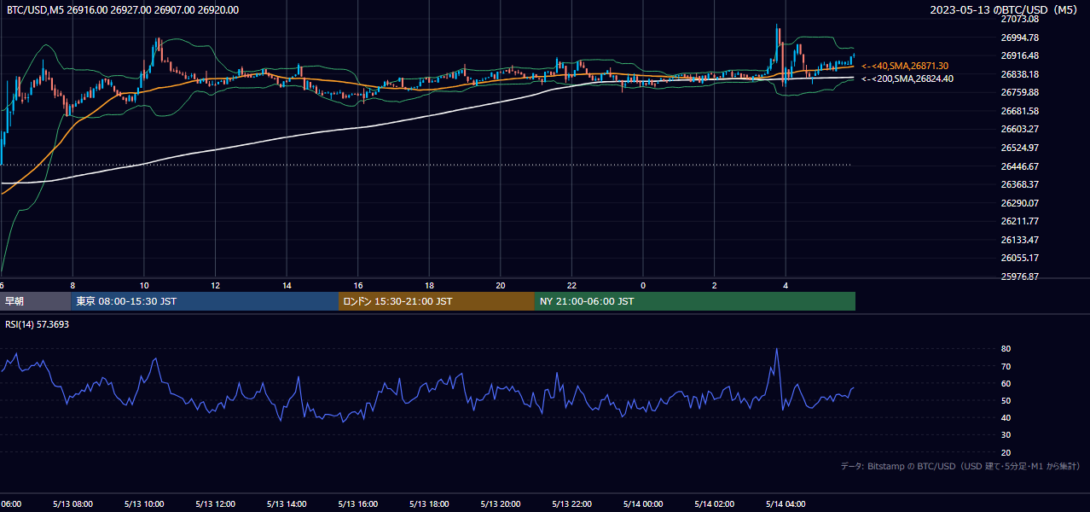Click hour label 16 under price chart
Image resolution: width=1090 pixels, height=512 pixels.
[x=358, y=285]
